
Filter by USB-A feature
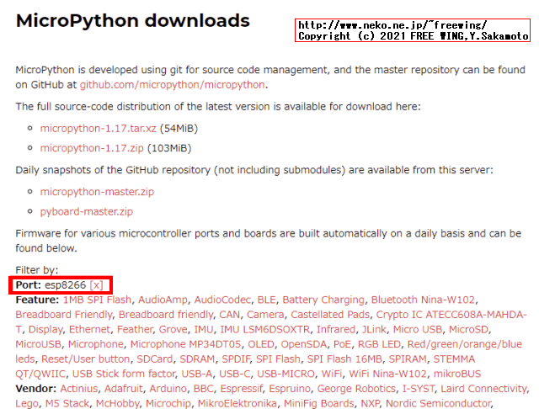pos(197,374)
